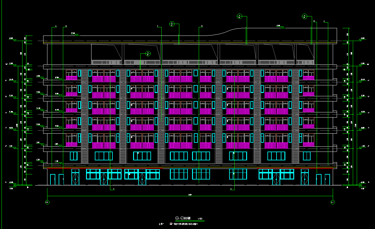Viewport: 375px width, 229px height.
Task: Click the detail callout circle by the roof terrace
Action: click(x=148, y=54)
